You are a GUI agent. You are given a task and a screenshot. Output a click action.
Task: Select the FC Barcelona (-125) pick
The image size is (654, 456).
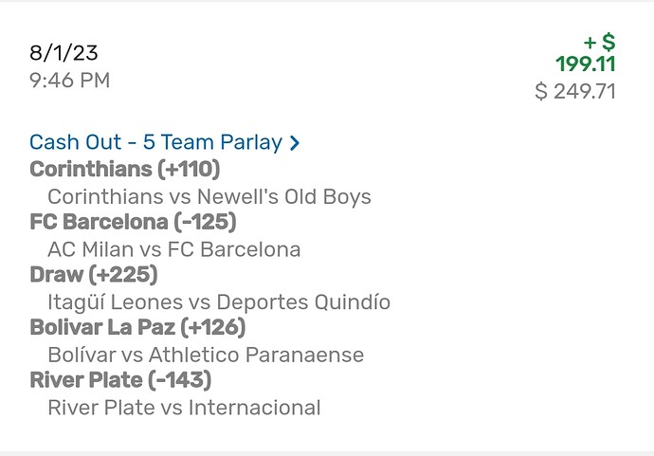[x=133, y=222]
